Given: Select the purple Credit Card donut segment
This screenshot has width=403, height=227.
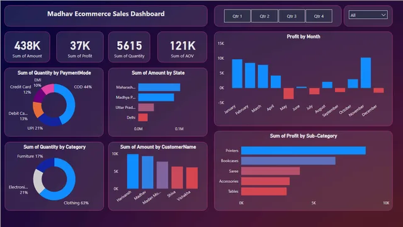Looking at the screenshot, I should point(39,95).
